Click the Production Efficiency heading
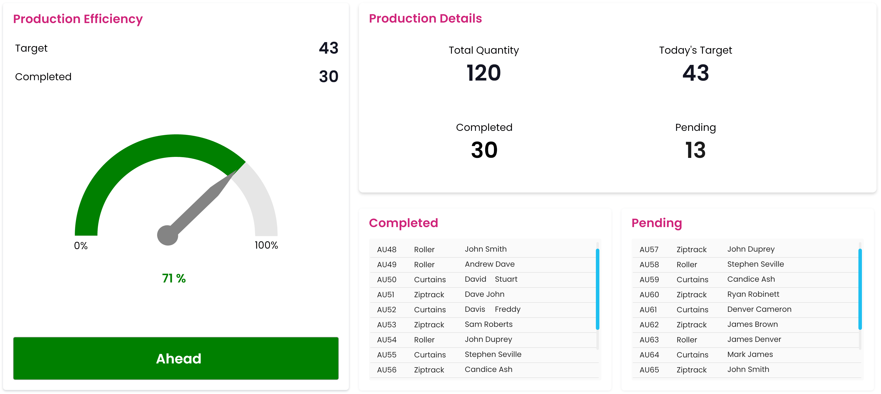 click(x=78, y=19)
